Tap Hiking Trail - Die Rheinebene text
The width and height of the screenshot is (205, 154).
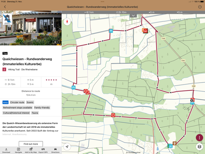[23, 70]
